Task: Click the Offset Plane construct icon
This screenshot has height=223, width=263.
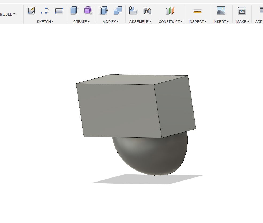Action: coord(170,11)
